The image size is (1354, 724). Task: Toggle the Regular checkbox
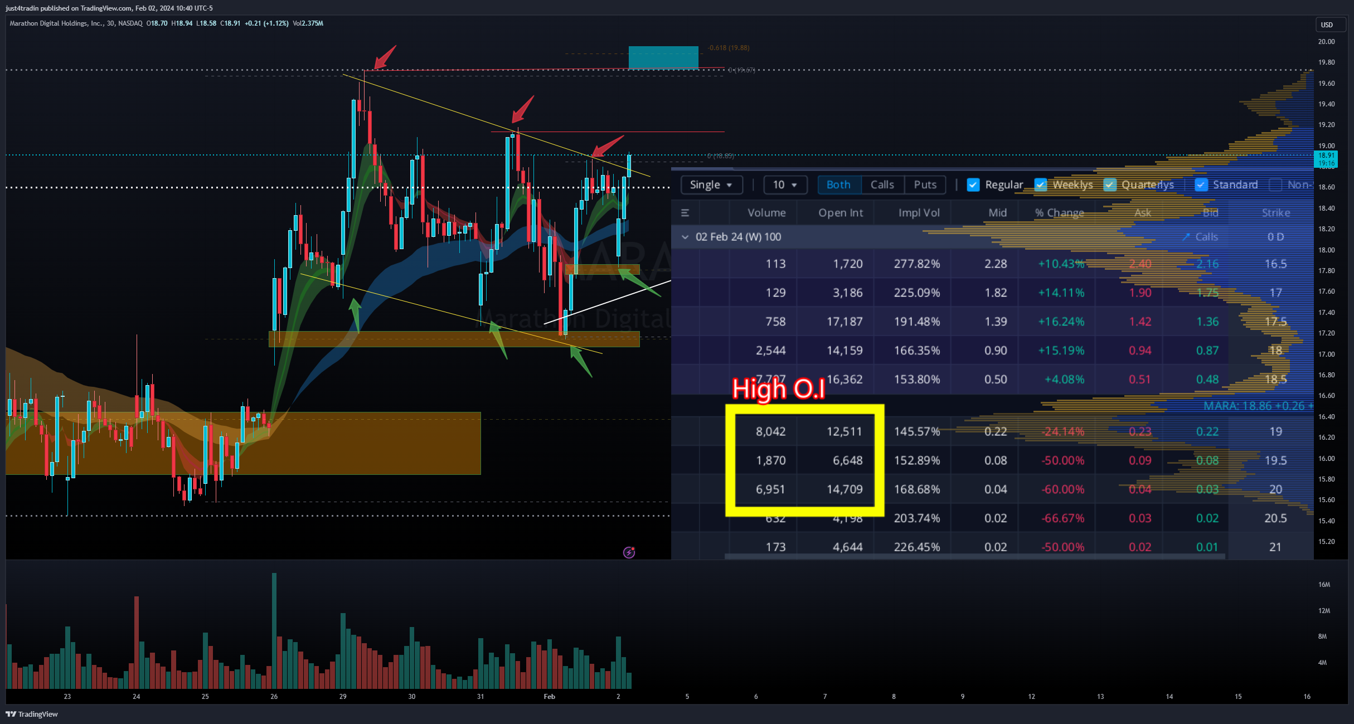(973, 184)
